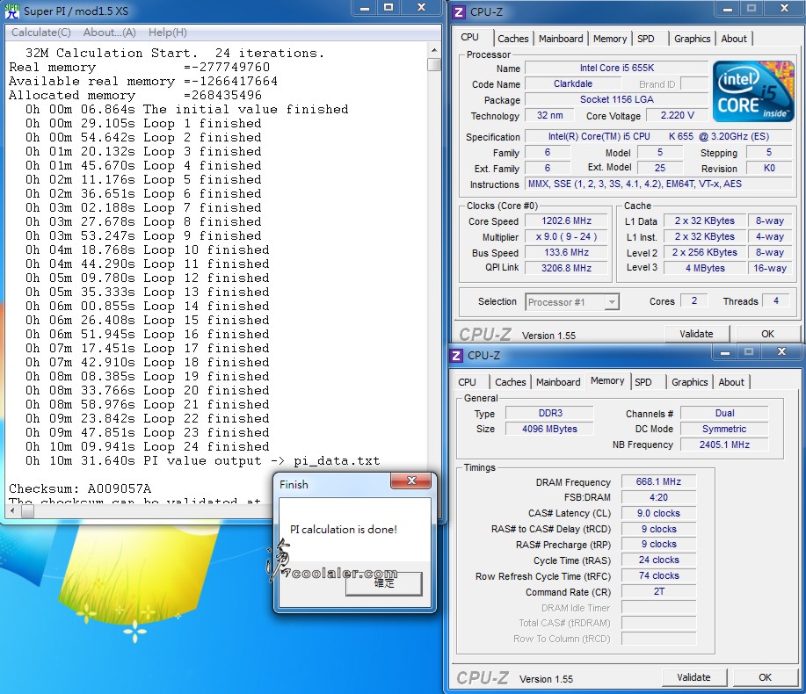806x694 pixels.
Task: Switch to Caches tab in lower CPU-Z window
Action: click(511, 382)
